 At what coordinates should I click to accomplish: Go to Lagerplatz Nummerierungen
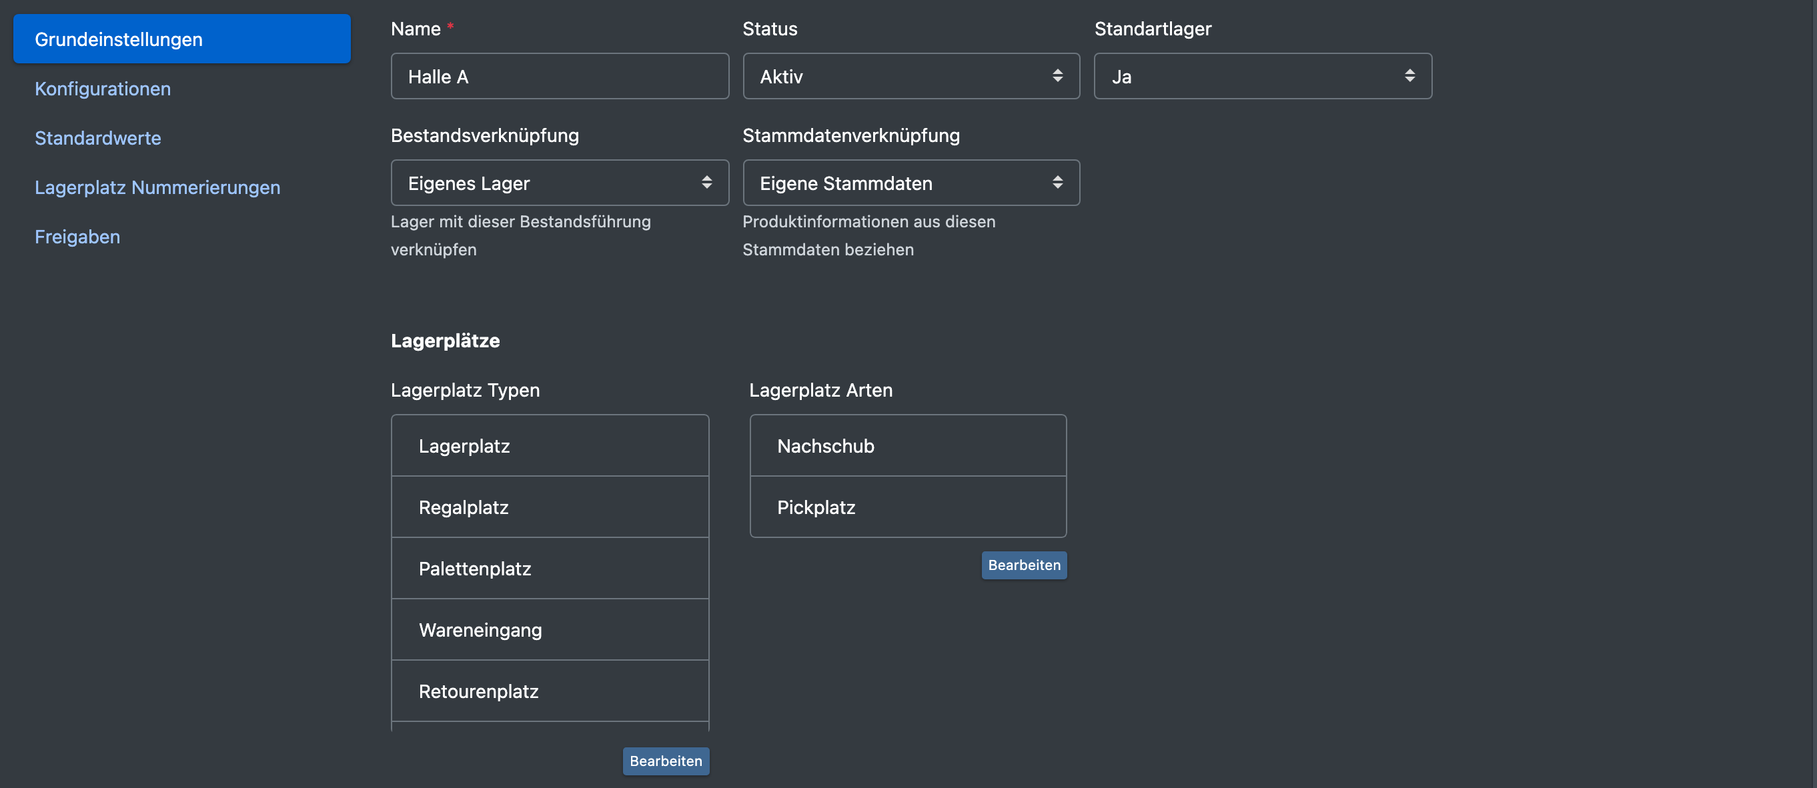point(157,187)
